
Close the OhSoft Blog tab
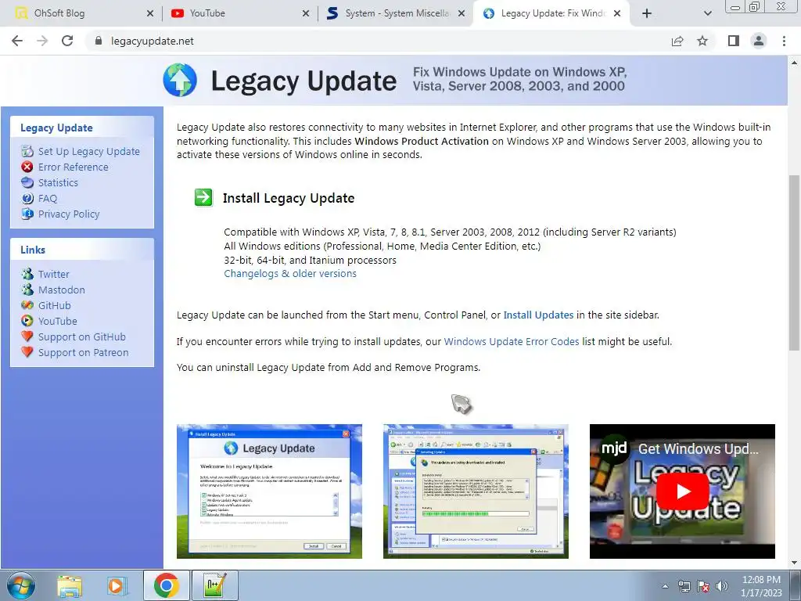tap(149, 14)
